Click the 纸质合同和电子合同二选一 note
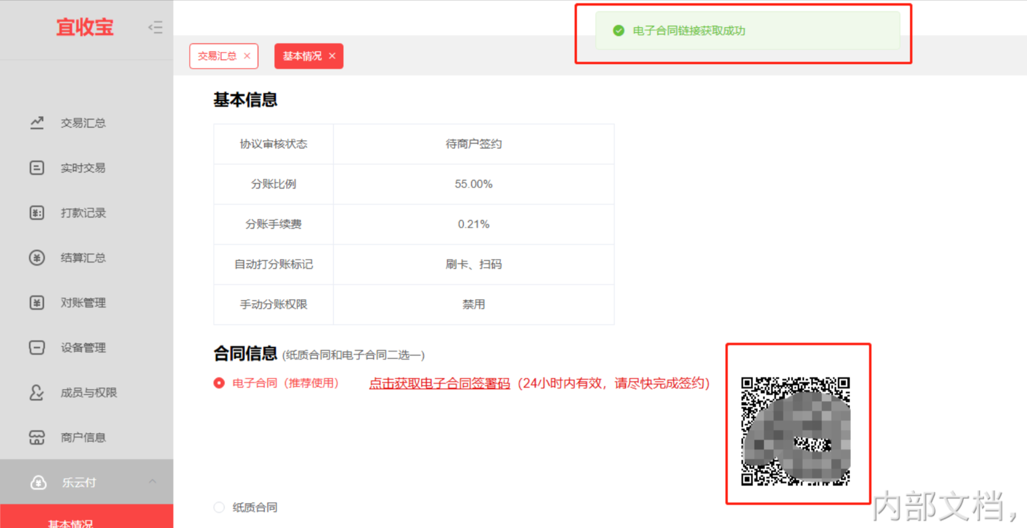 354,355
